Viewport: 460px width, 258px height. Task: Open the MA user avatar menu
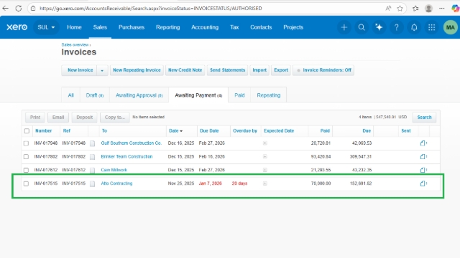tap(451, 27)
